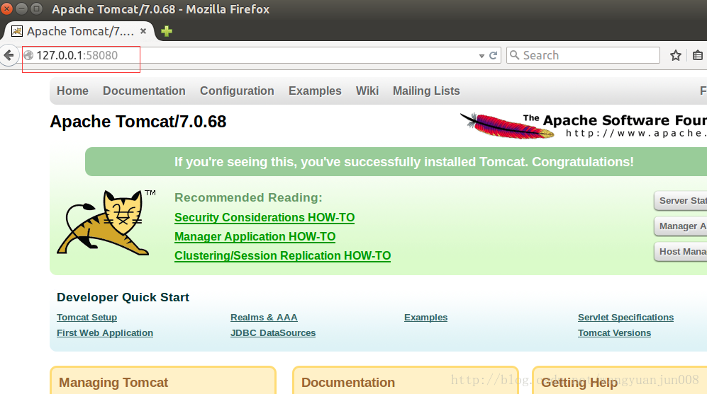The image size is (707, 394).
Task: Click the Apache feather logo
Action: click(507, 125)
